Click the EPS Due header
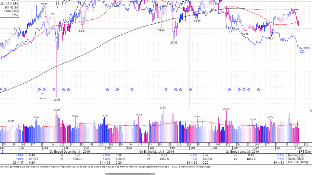The height and width of the screenshot is (175, 312). click(305, 152)
